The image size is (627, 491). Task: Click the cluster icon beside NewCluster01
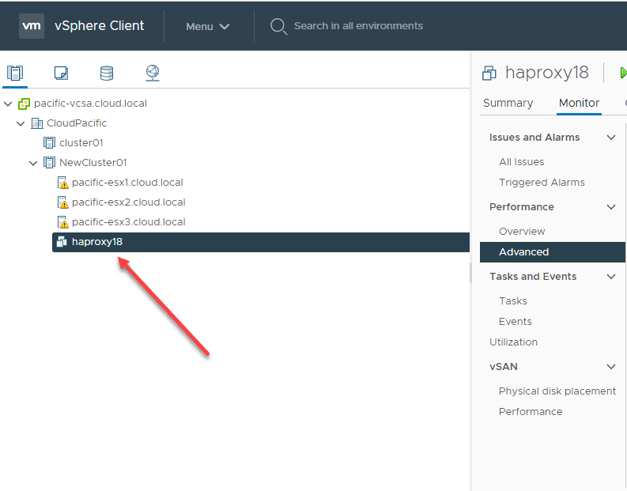[49, 163]
